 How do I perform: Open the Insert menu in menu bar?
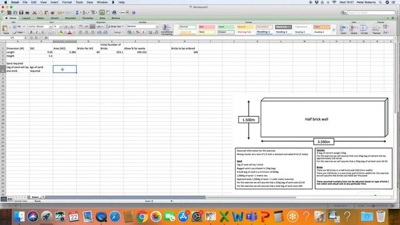coord(54,2)
